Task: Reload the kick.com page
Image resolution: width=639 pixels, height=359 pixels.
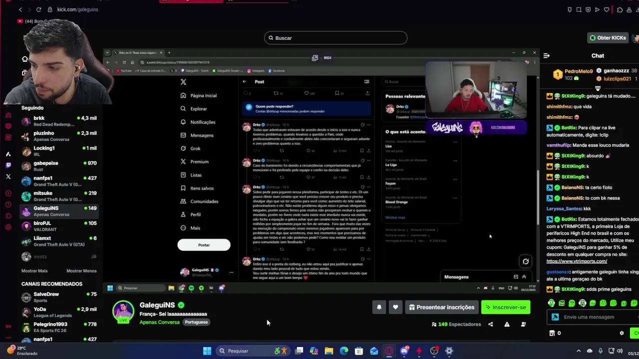Action: point(39,9)
